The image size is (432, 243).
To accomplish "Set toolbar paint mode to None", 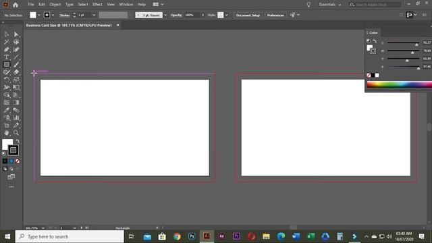I will 18,161.
